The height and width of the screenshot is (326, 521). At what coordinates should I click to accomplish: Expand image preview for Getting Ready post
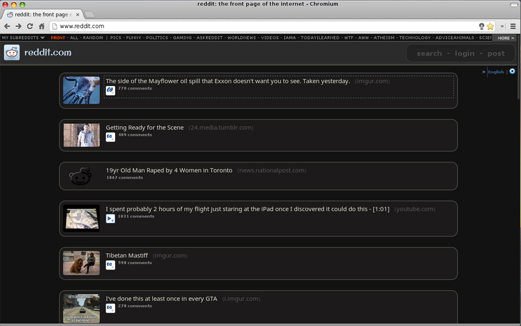pyautogui.click(x=111, y=137)
